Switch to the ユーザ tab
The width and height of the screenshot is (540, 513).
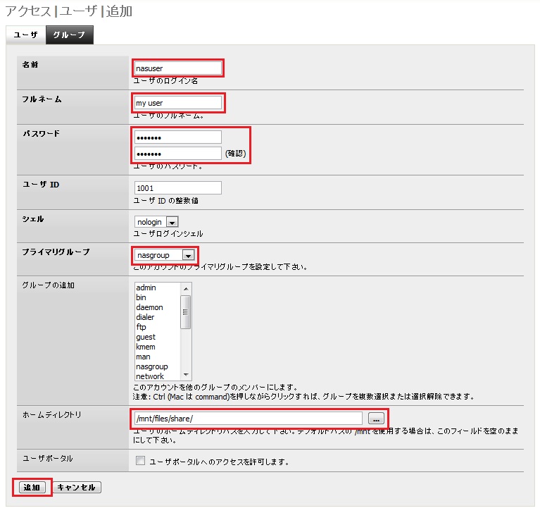point(25,35)
